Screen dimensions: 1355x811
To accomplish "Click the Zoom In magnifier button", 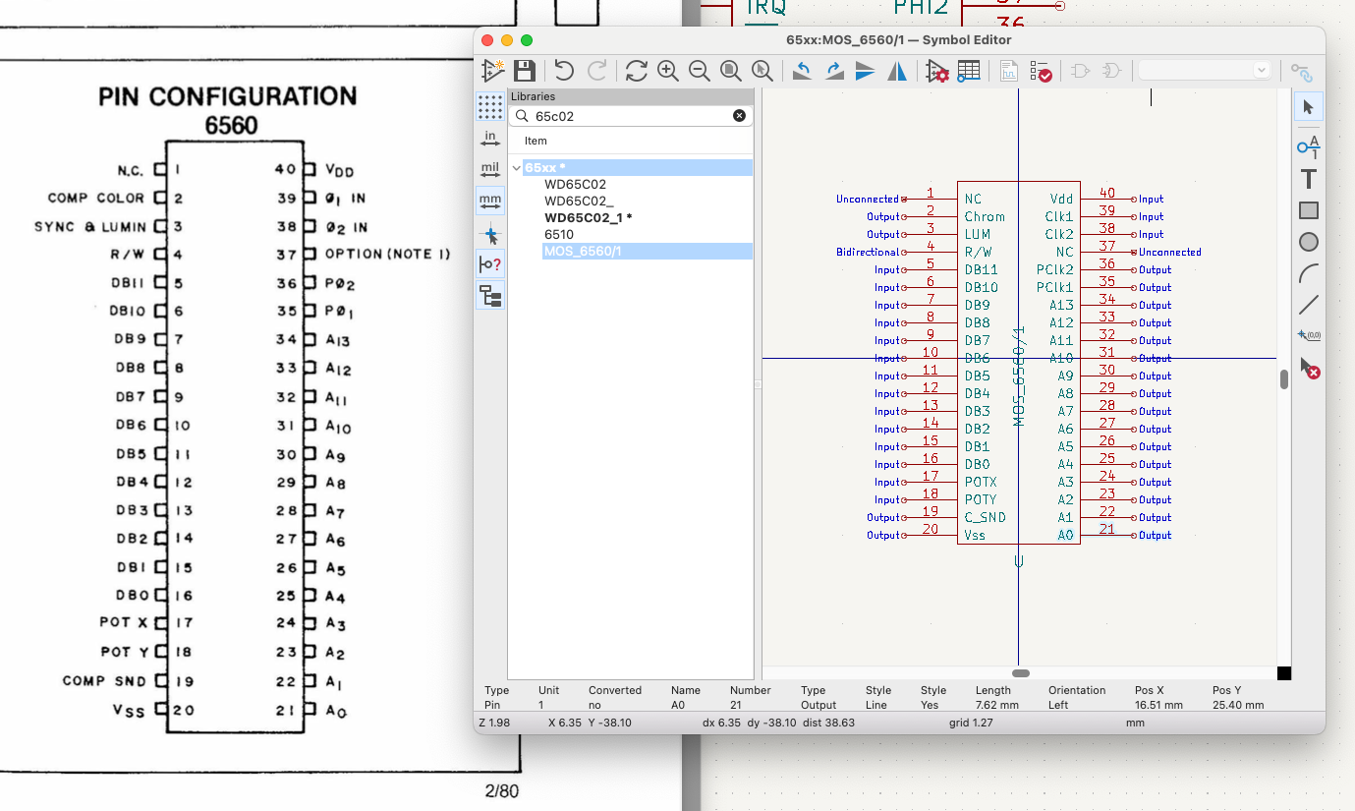I will coord(668,71).
